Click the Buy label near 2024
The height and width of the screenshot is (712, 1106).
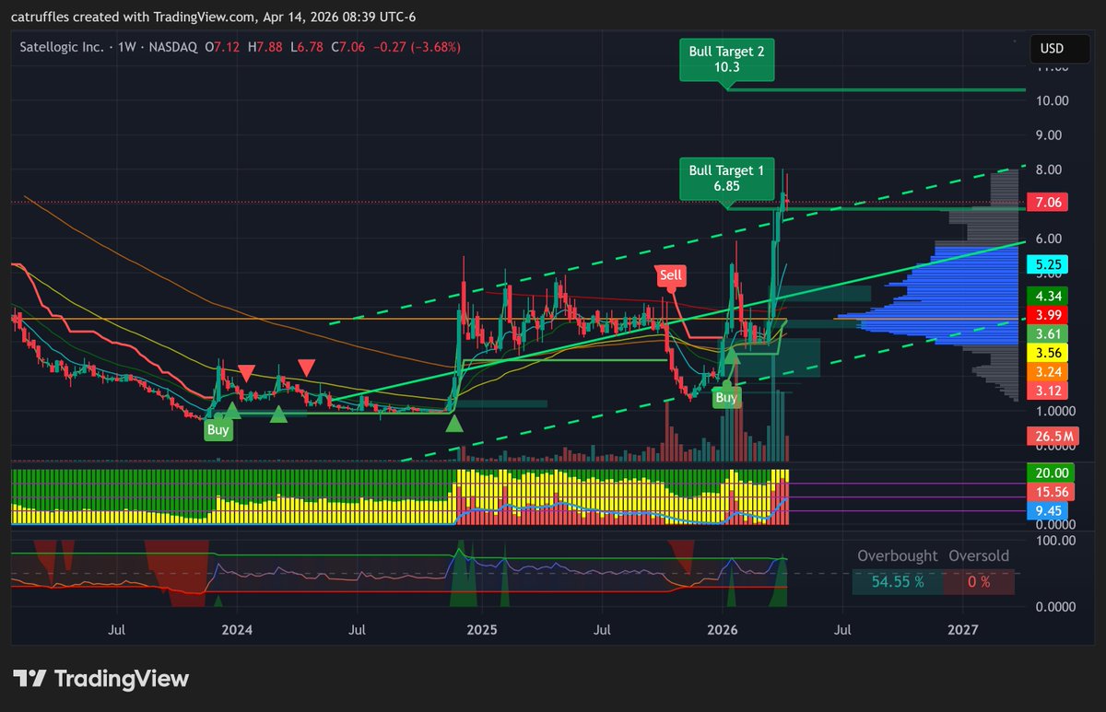(218, 429)
